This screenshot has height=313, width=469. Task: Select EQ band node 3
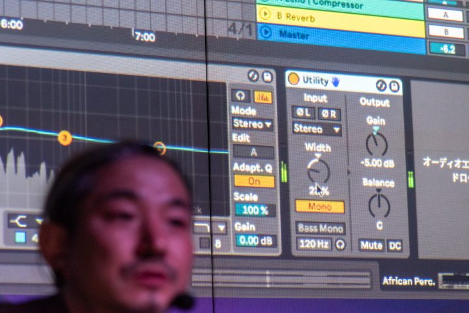pyautogui.click(x=65, y=139)
